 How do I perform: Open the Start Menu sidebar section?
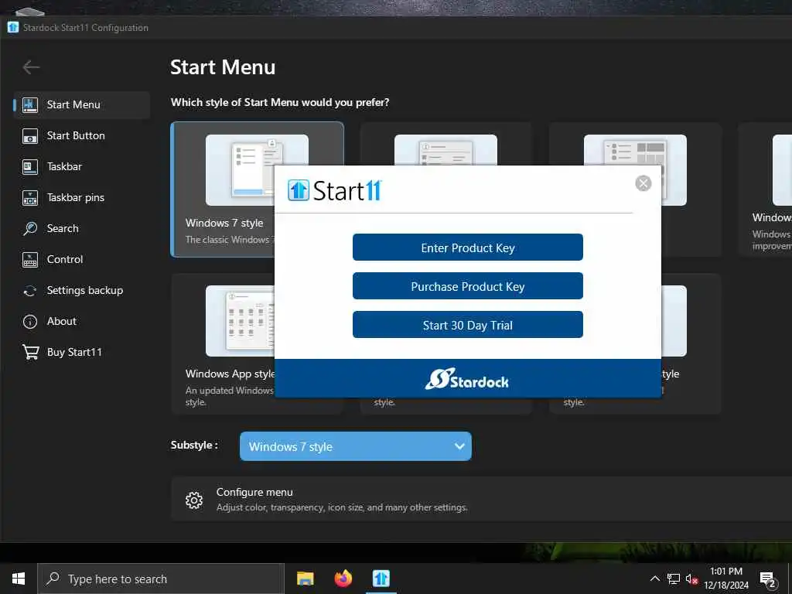(x=82, y=104)
